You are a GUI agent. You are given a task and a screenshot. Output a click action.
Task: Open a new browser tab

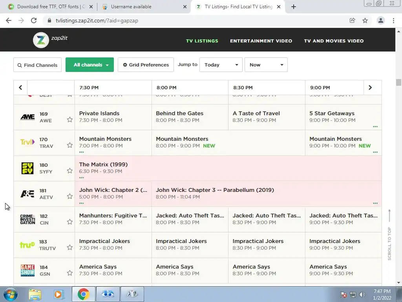point(294,7)
